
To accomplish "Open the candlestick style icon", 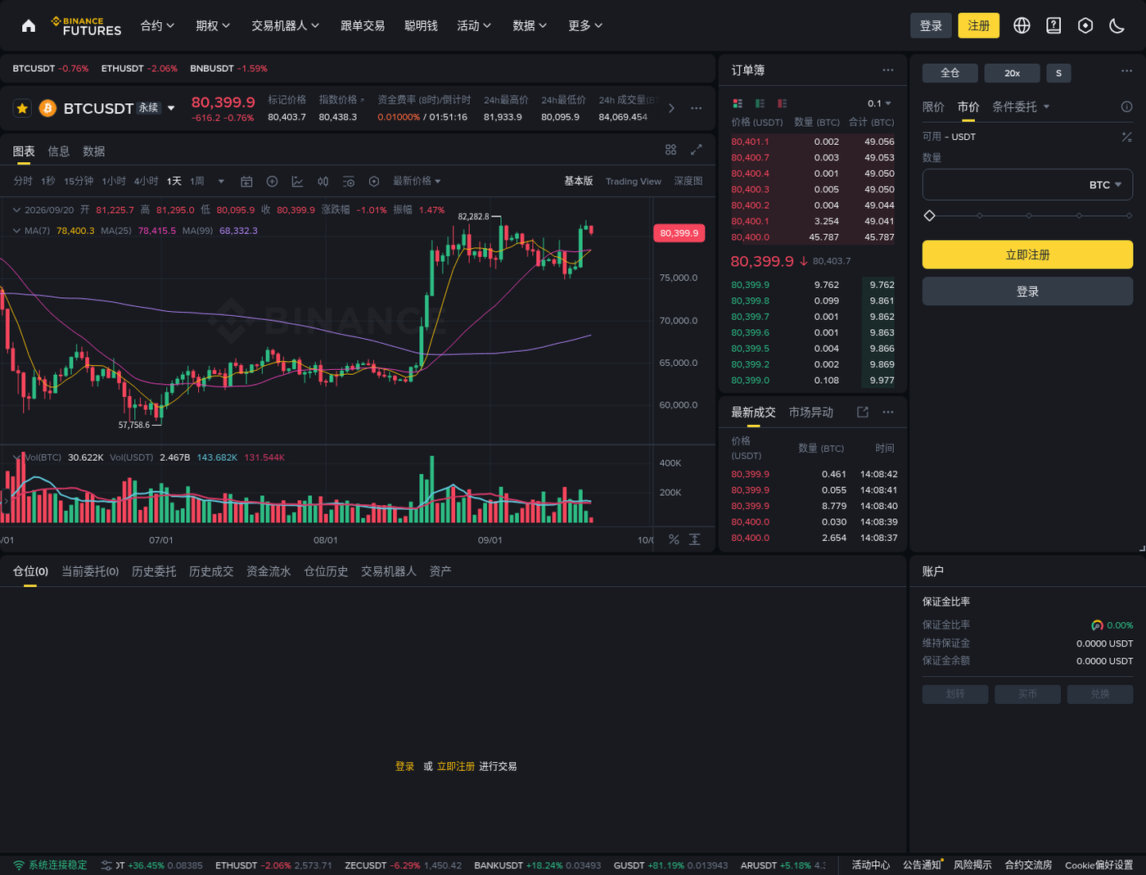I will click(x=323, y=181).
